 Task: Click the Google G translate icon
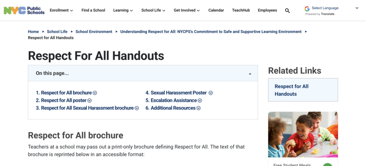[307, 9]
